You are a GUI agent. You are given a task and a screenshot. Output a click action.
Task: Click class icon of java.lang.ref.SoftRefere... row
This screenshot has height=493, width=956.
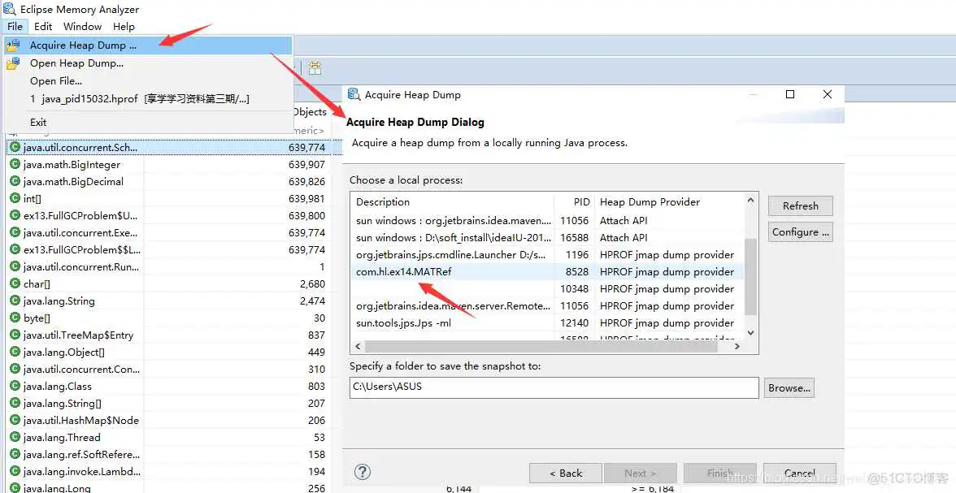tap(15, 454)
